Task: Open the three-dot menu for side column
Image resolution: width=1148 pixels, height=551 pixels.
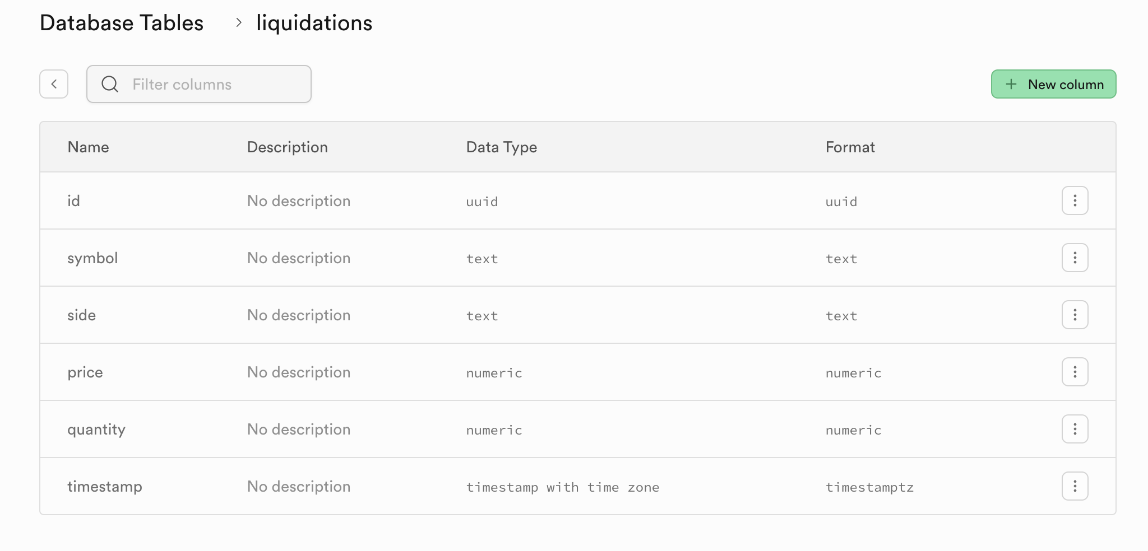Action: click(x=1075, y=315)
